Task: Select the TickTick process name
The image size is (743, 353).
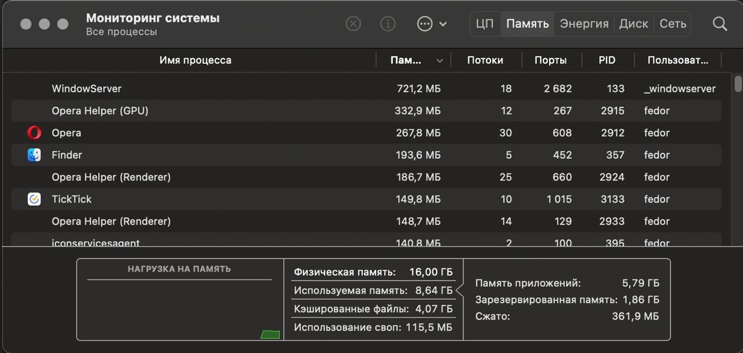Action: point(71,199)
